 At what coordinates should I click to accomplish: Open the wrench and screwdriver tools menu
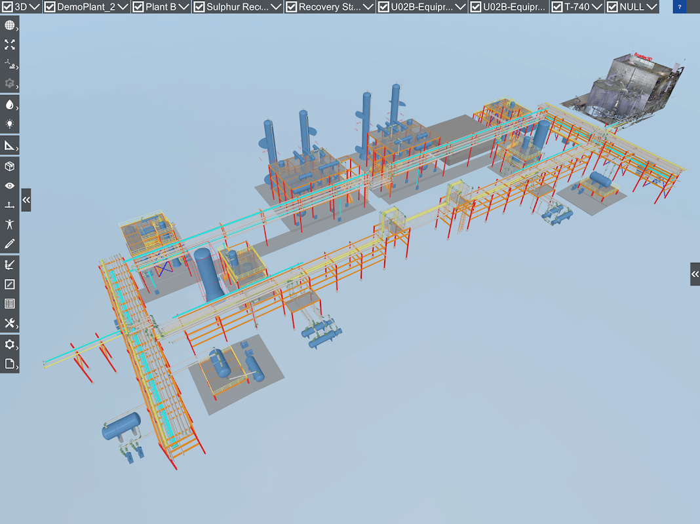pos(9,324)
